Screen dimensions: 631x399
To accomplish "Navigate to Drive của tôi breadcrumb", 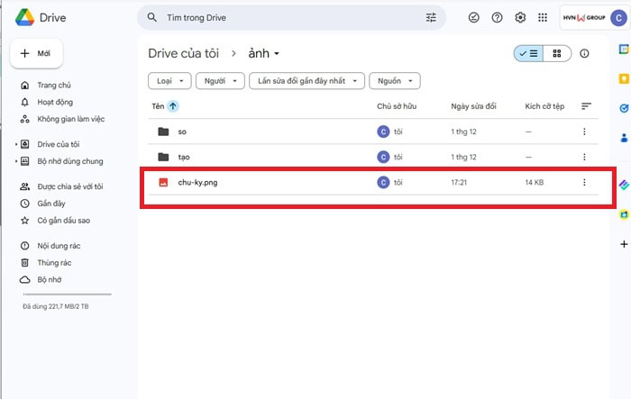I will click(x=185, y=54).
